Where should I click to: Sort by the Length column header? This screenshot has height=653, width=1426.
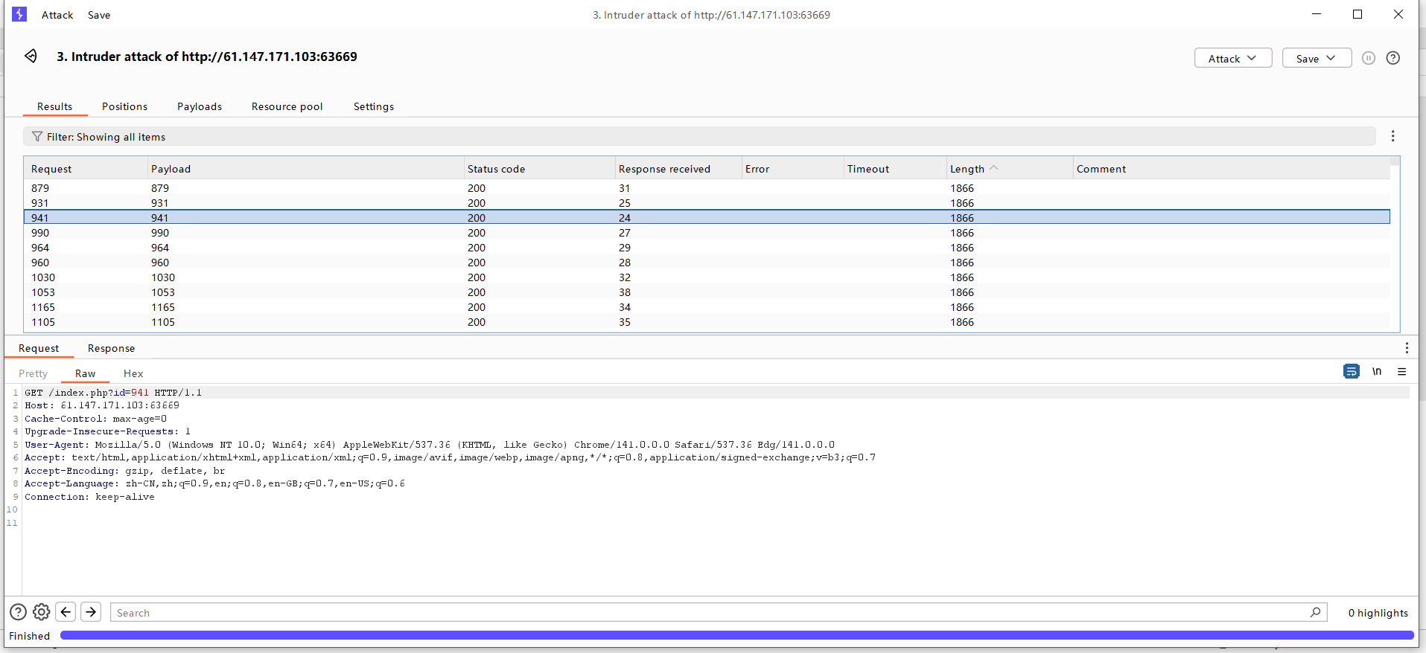[x=967, y=169]
